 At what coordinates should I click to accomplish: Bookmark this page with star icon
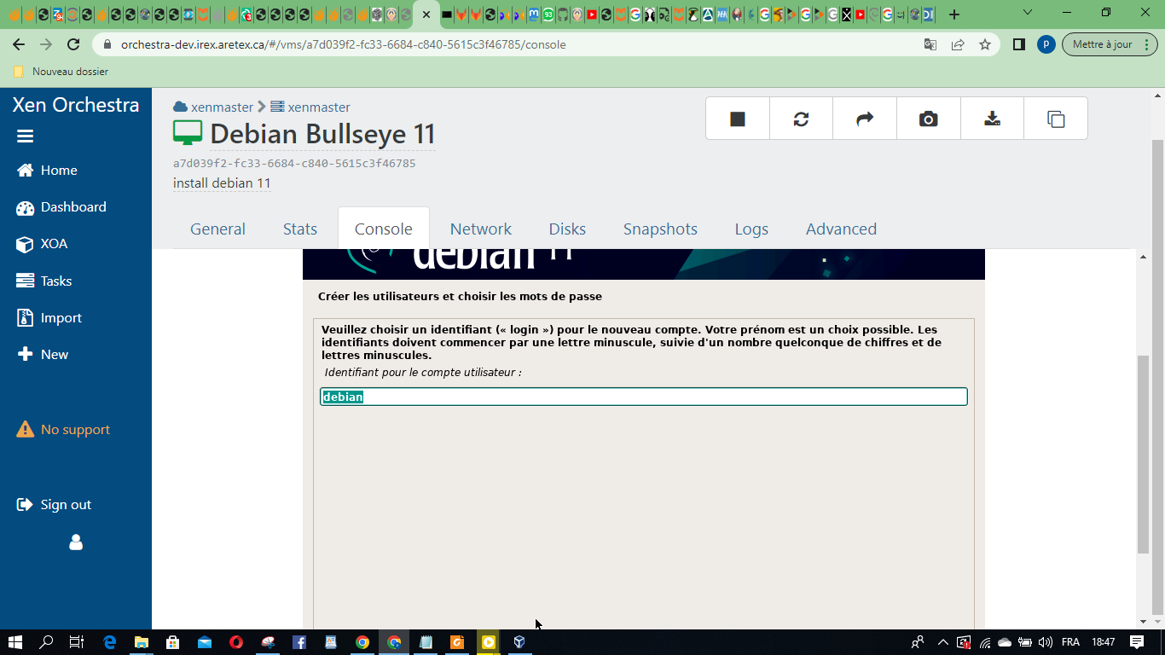(x=985, y=44)
